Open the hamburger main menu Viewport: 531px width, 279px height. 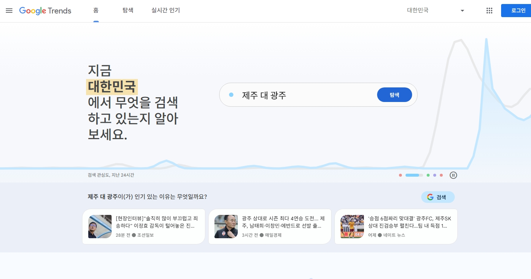click(9, 11)
